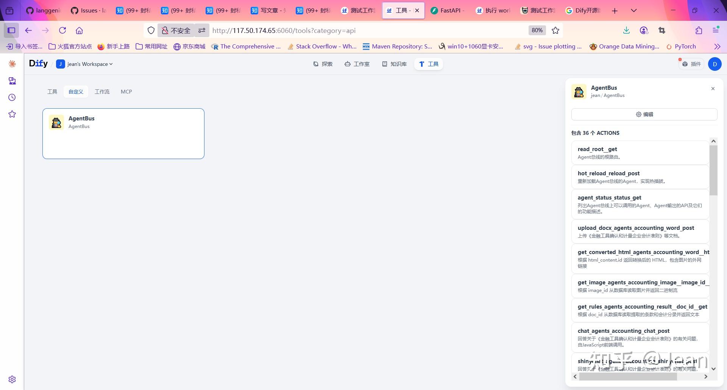
Task: Open the plugin marketplace icon in left sidebar
Action: (12, 81)
